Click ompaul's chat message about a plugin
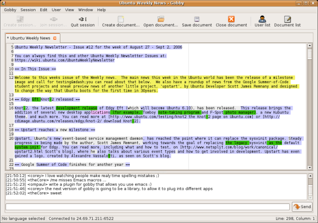This screenshot has width=318, height=223. (x=78, y=184)
